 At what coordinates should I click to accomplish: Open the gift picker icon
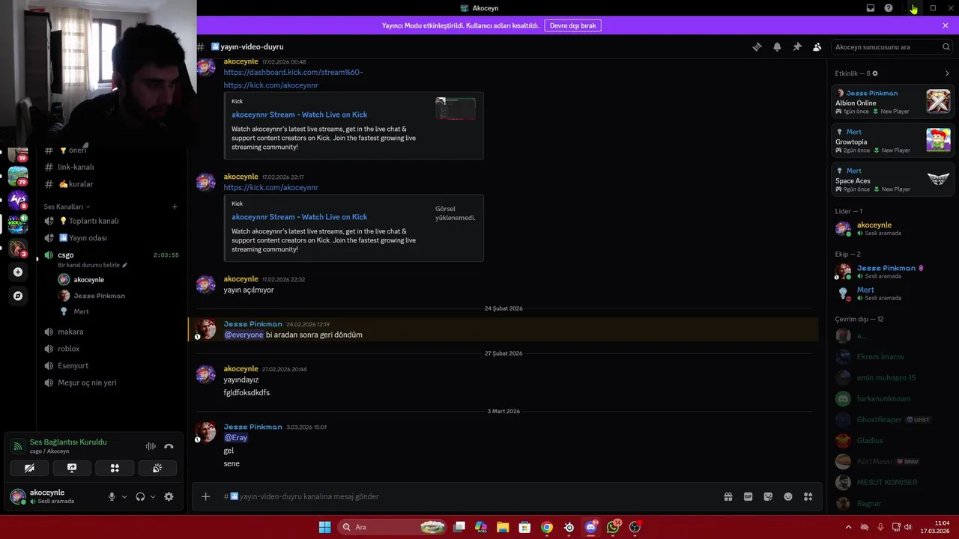(x=727, y=496)
